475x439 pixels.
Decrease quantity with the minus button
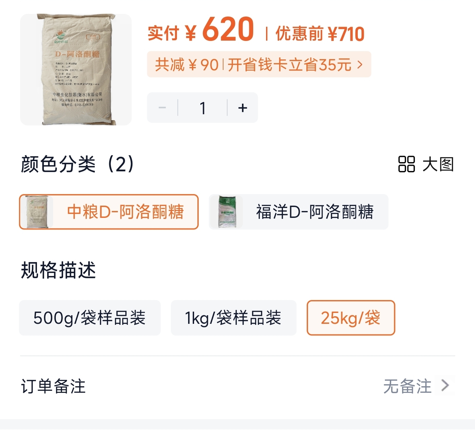(162, 108)
